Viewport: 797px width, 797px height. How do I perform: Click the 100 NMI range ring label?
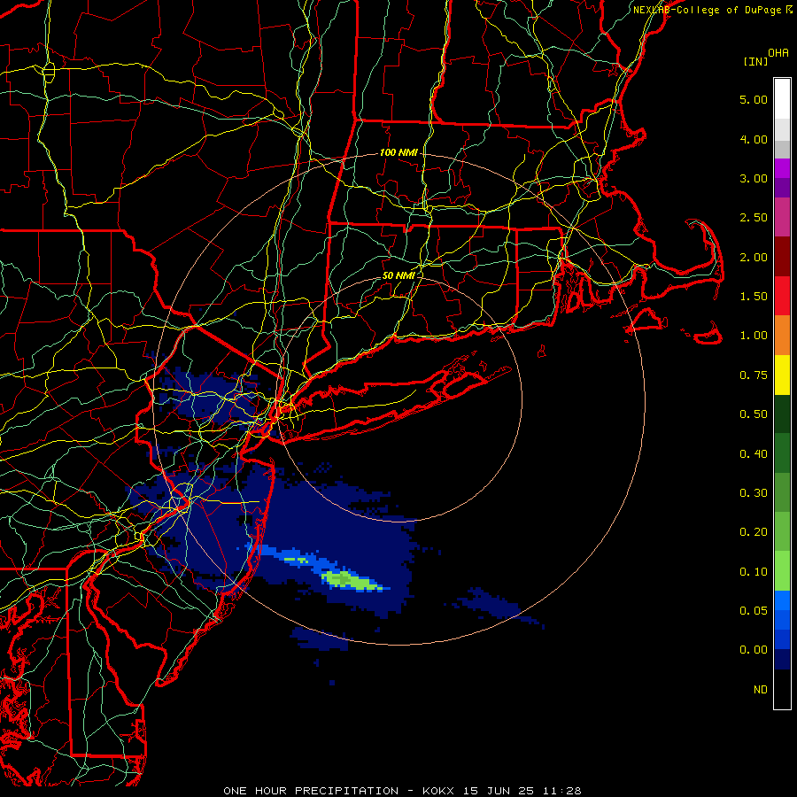coord(398,152)
